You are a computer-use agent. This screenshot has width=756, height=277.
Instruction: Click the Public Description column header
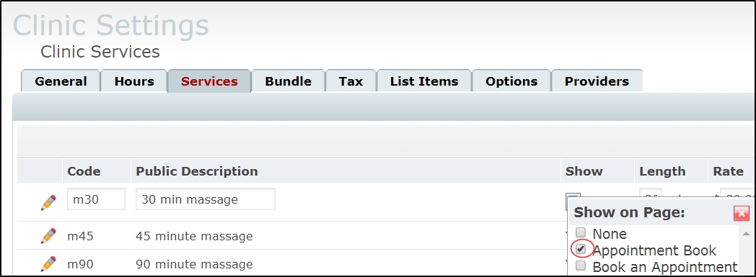point(197,171)
